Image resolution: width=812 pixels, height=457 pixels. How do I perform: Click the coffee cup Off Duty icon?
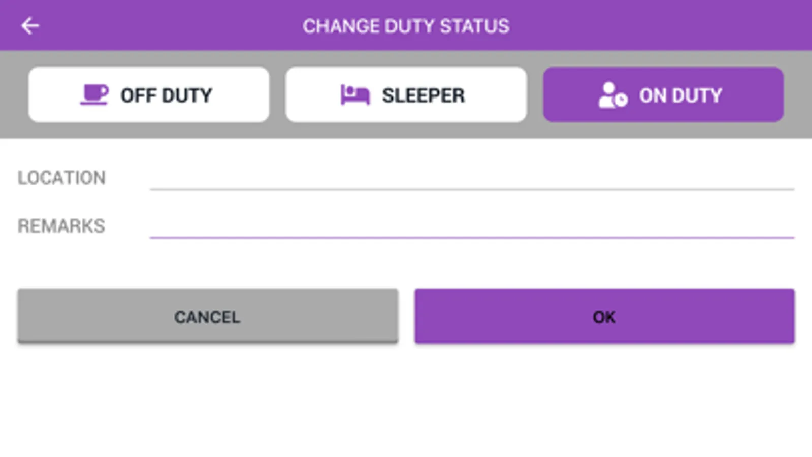tap(94, 95)
